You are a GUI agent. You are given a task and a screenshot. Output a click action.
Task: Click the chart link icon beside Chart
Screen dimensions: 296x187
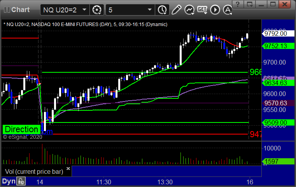tap(7, 10)
